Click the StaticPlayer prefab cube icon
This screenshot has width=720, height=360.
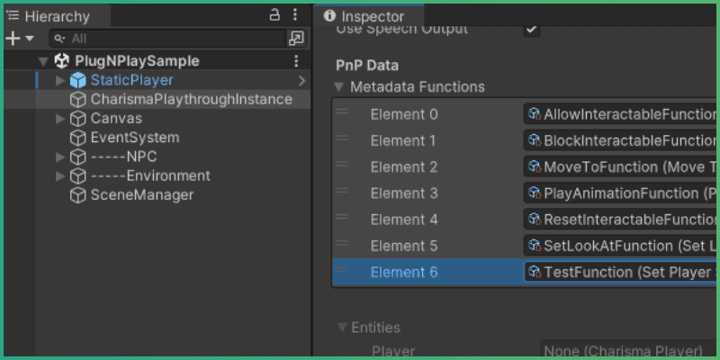pyautogui.click(x=78, y=81)
